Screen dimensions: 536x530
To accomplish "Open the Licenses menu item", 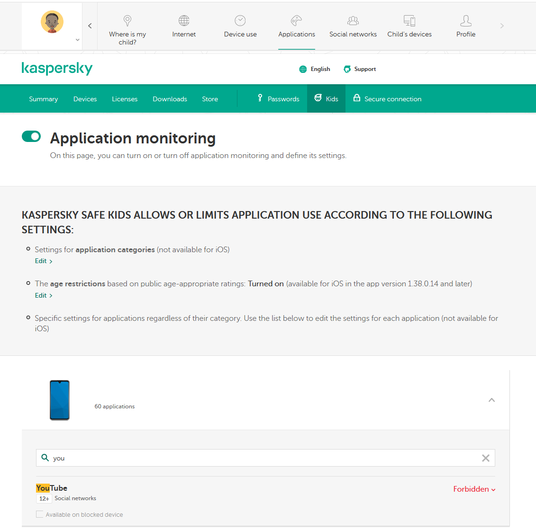I will point(125,99).
